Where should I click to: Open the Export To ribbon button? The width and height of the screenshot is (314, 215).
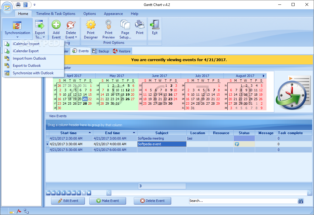click(x=40, y=29)
